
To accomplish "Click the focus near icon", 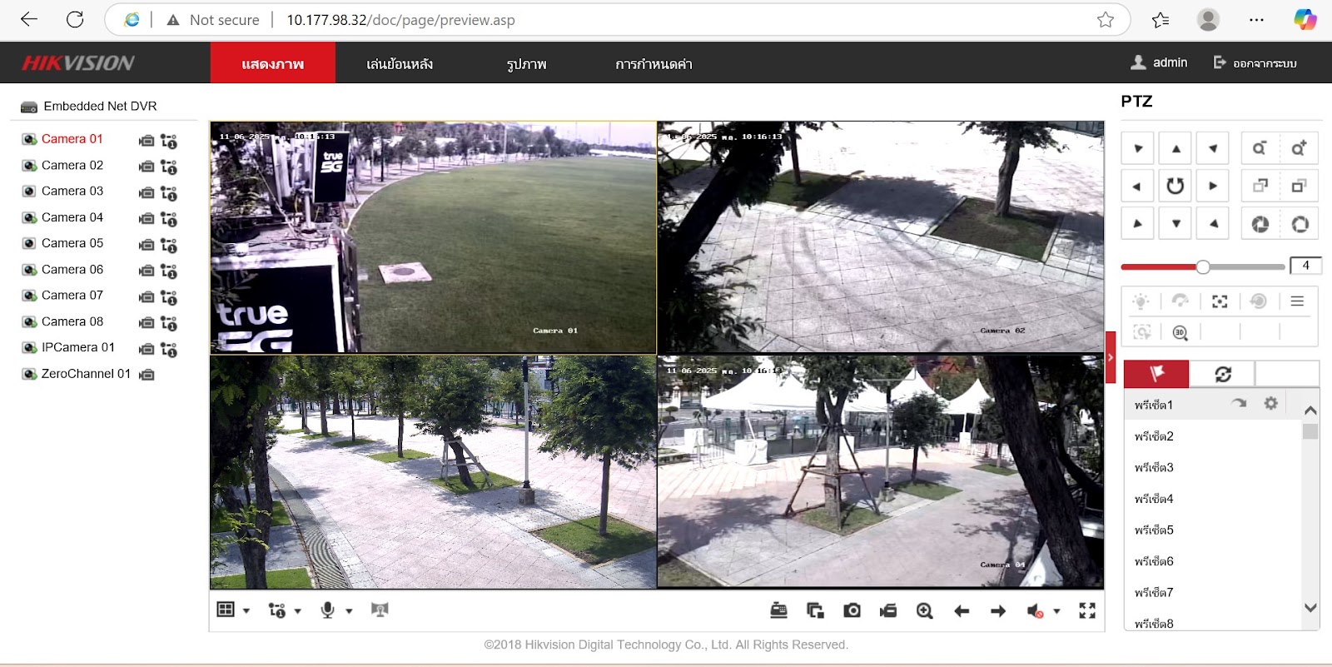I will coord(1260,186).
